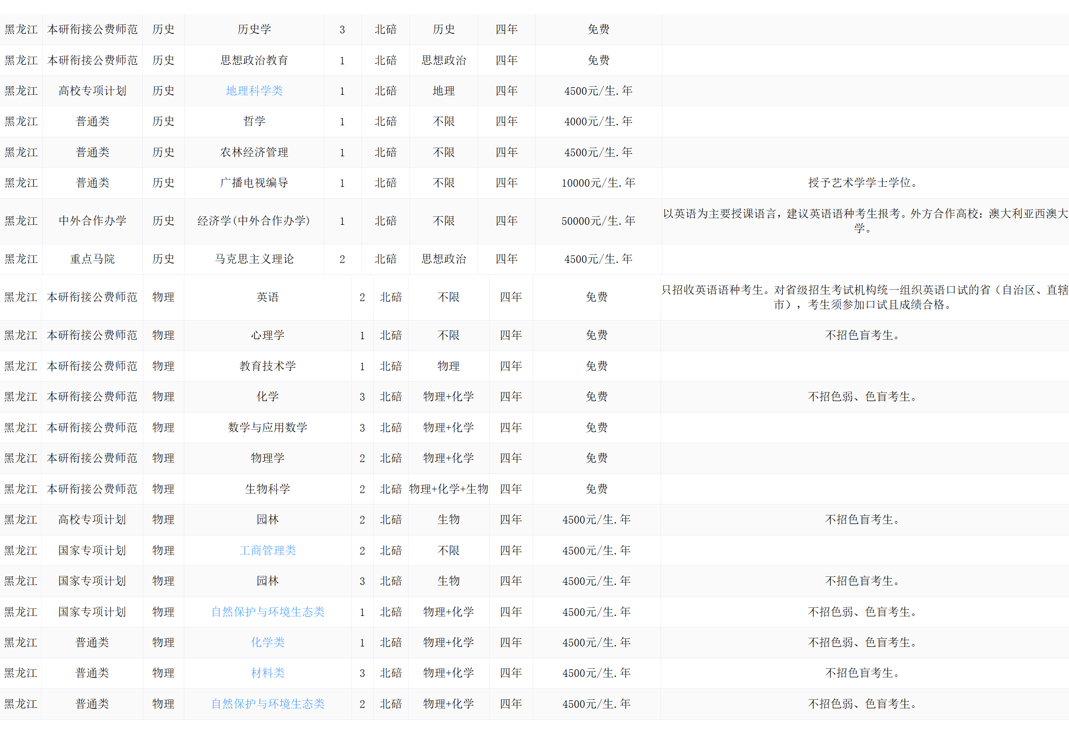Open the 地理科学类 major link
The width and height of the screenshot is (1069, 756).
point(254,91)
